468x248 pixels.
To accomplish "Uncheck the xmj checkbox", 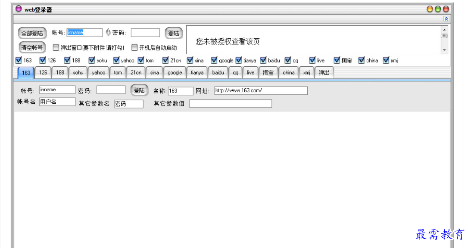I will point(386,60).
